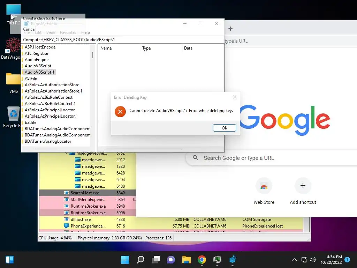Select AzRoles.AzPrincipalLocator key
This screenshot has height=268, width=357.
[x=50, y=110]
